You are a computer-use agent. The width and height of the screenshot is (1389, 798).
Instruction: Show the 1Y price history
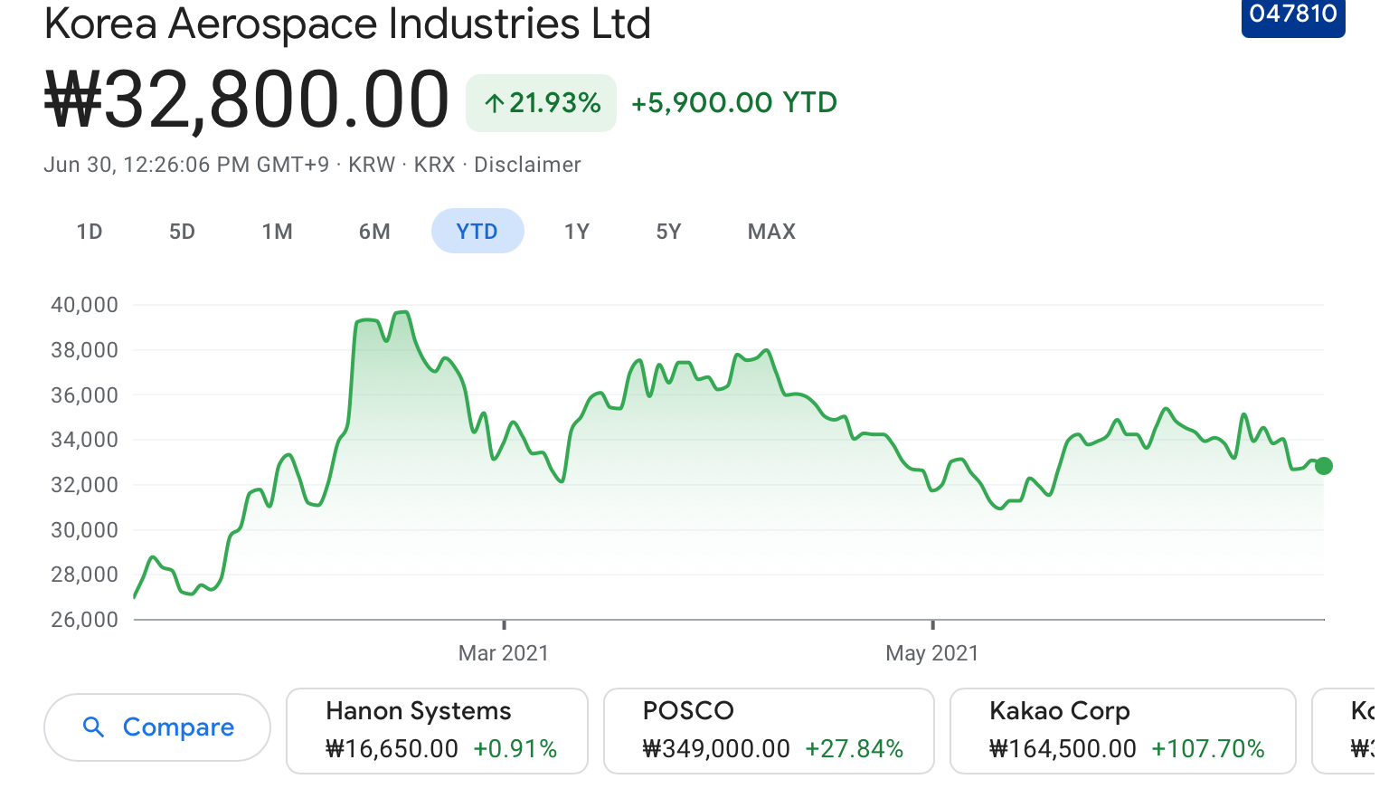click(x=577, y=232)
